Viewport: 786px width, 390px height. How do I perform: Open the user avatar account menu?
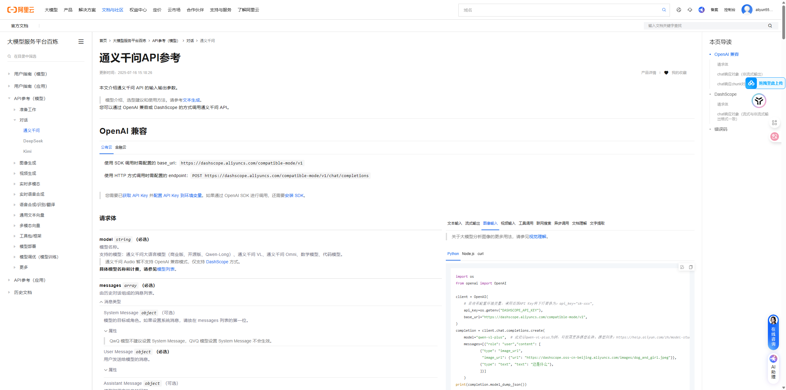tap(747, 10)
